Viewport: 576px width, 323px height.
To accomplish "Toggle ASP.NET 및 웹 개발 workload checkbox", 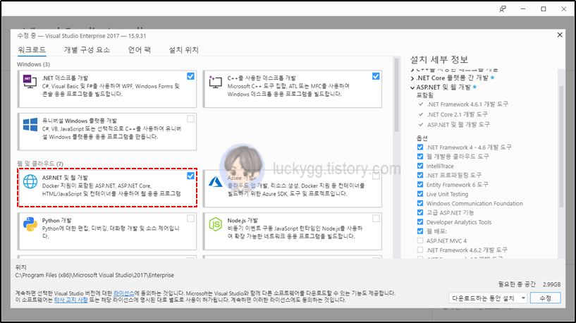I will click(190, 176).
